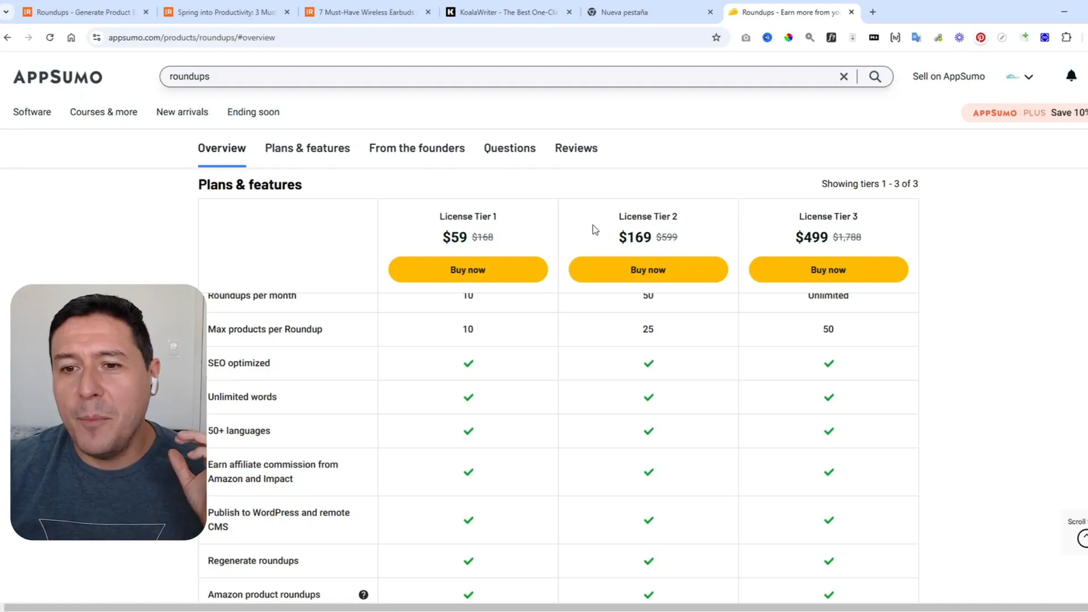This screenshot has height=612, width=1088.
Task: Go to the browser home icon
Action: tap(71, 37)
